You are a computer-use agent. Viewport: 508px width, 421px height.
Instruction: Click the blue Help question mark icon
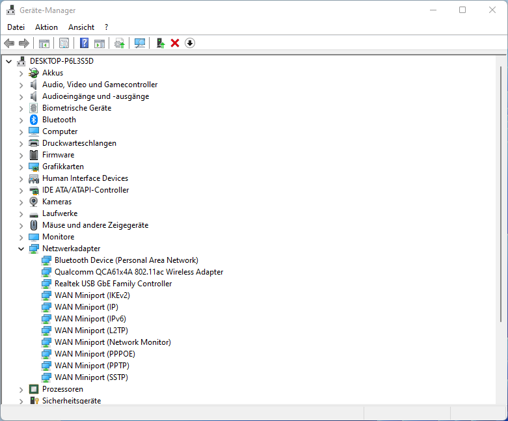coord(85,43)
